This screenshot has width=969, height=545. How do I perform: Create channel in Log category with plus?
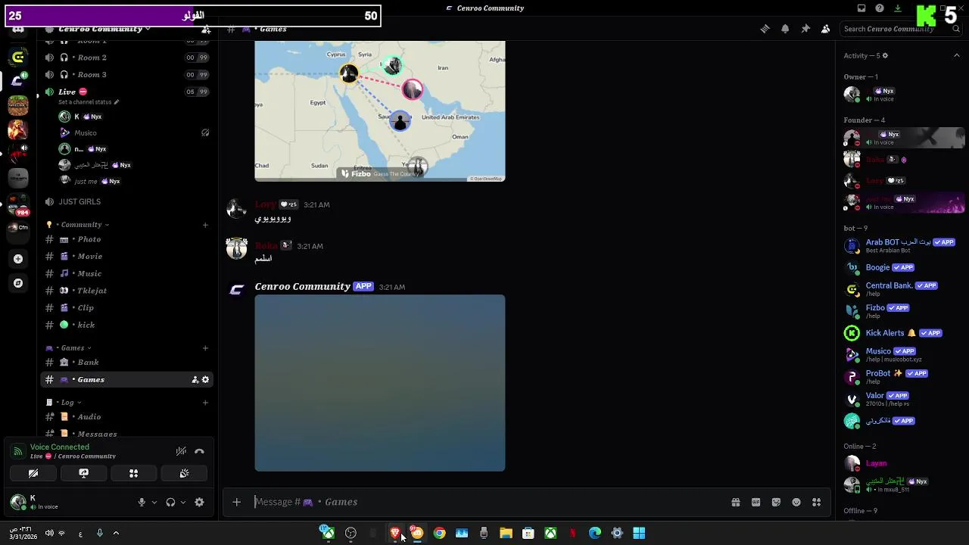pos(205,403)
